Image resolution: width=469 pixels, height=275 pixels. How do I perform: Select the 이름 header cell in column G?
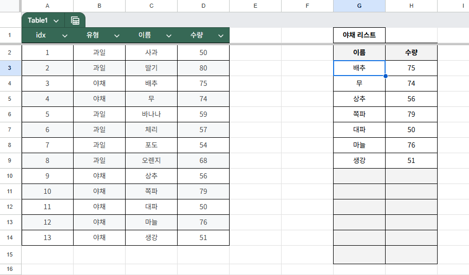(359, 52)
